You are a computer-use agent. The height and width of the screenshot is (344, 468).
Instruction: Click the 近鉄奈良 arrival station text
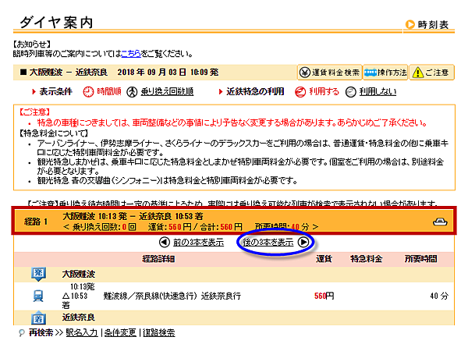pos(79,317)
